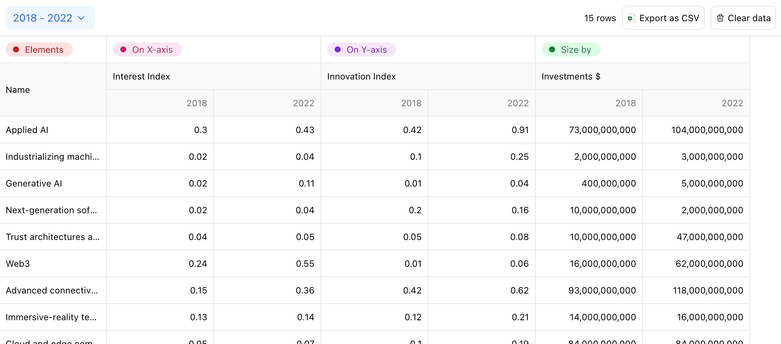Select the On X-axis label pill
The width and height of the screenshot is (781, 344).
[x=147, y=50]
